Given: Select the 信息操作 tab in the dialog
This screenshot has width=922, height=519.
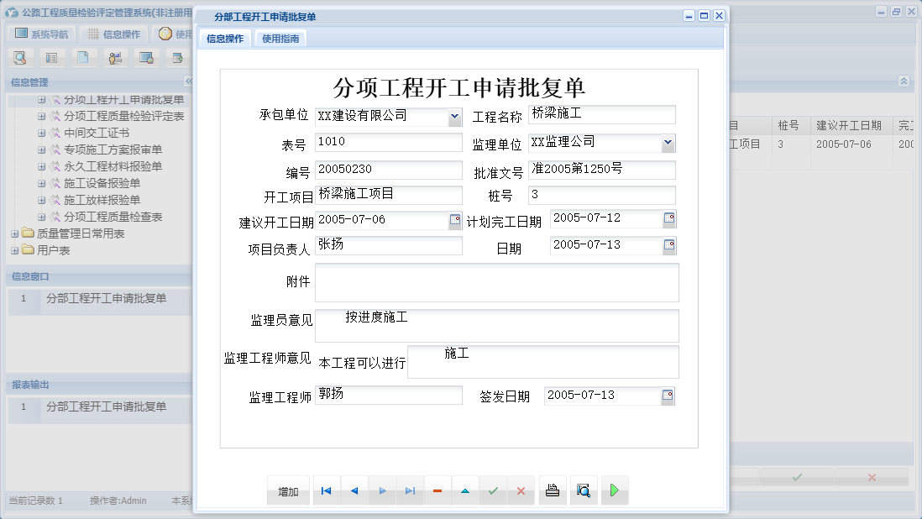Looking at the screenshot, I should coord(225,39).
